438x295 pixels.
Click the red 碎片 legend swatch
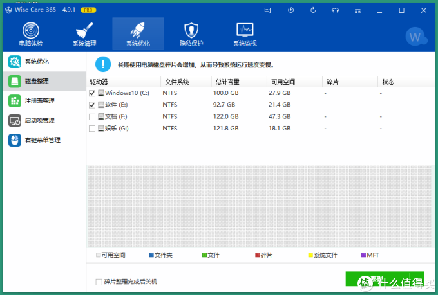click(258, 255)
